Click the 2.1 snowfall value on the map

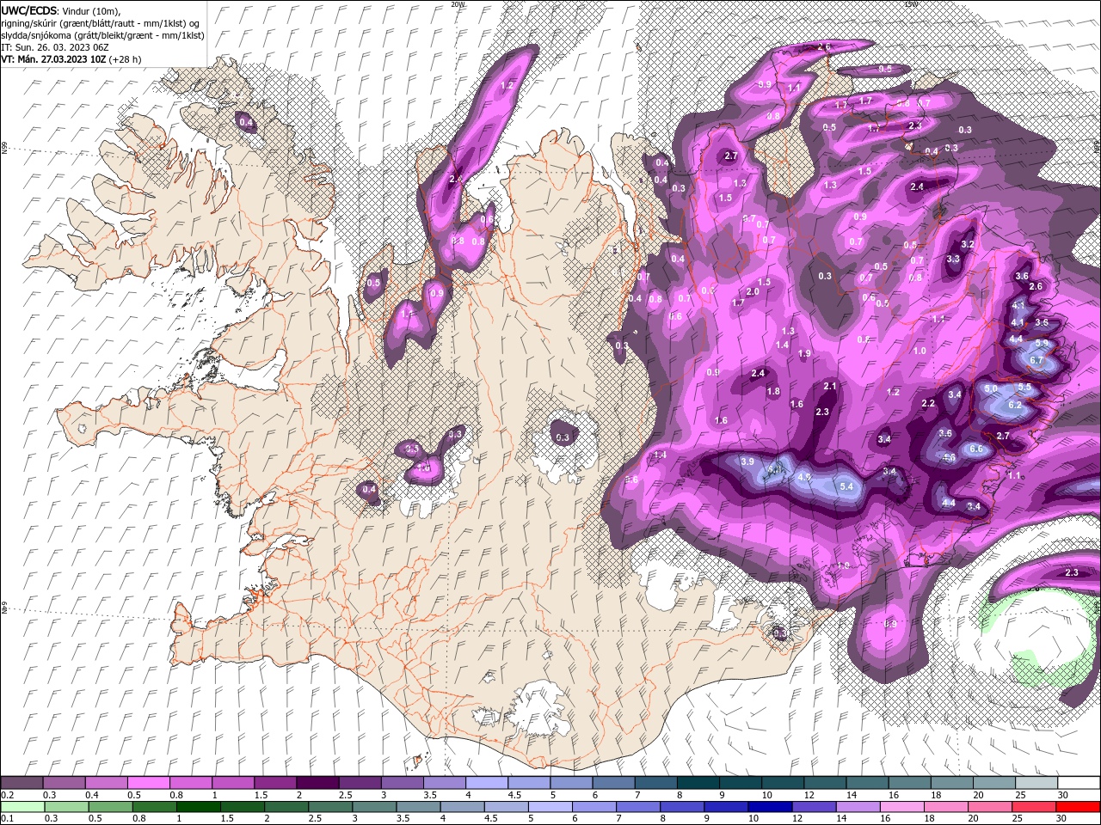coord(830,387)
